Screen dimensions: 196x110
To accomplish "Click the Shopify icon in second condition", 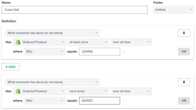I will click(18, 91).
